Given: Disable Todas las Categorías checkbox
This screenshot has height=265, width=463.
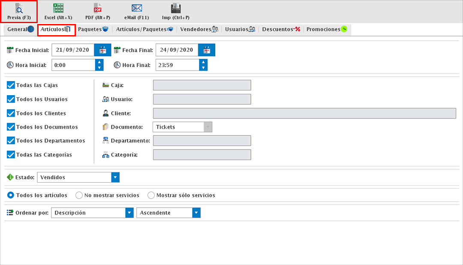Looking at the screenshot, I should click(11, 155).
